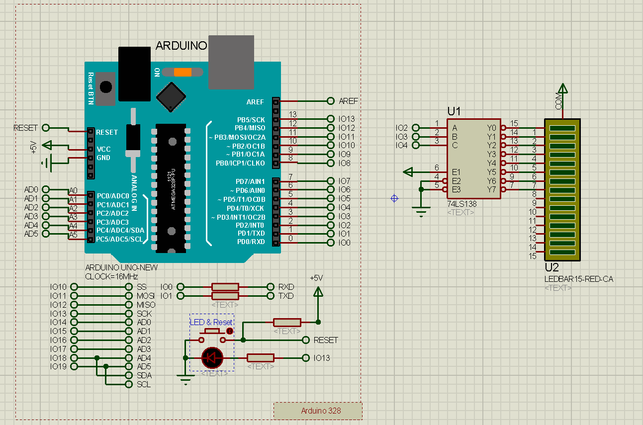Select the gray USB connector on the Arduino
643x425 pixels.
(x=231, y=62)
